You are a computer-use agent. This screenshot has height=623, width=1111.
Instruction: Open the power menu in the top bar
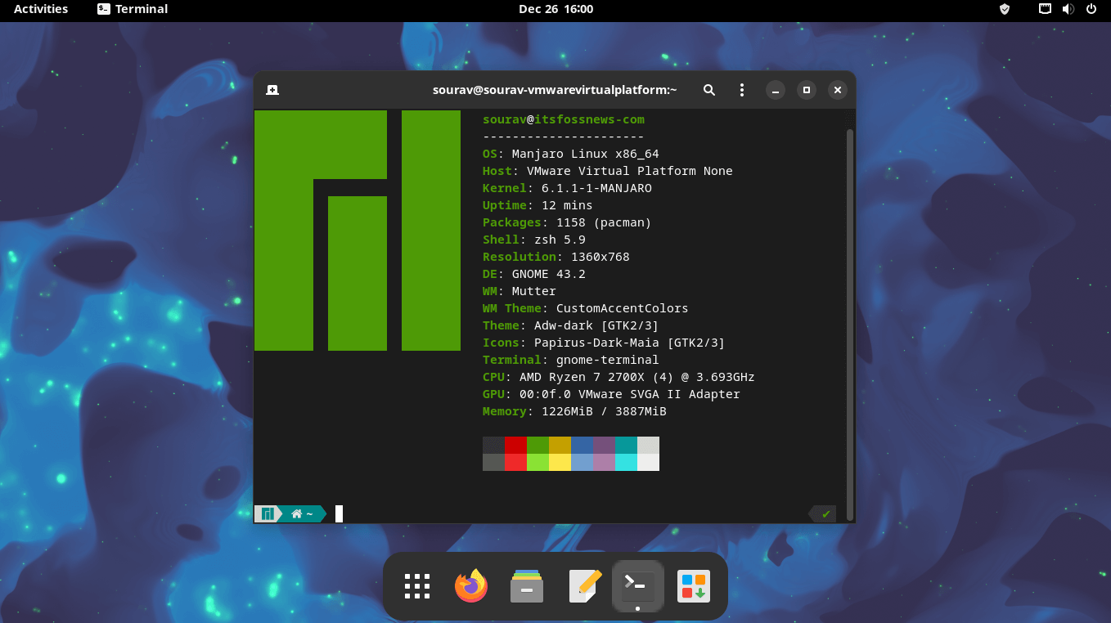click(1092, 9)
